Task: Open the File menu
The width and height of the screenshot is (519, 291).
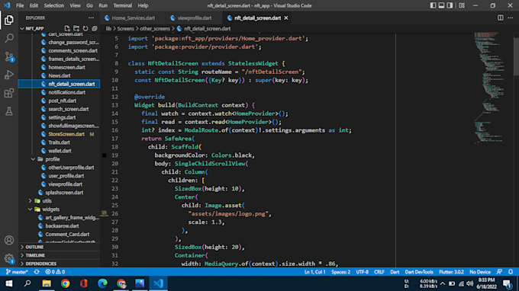Action: click(x=20, y=5)
